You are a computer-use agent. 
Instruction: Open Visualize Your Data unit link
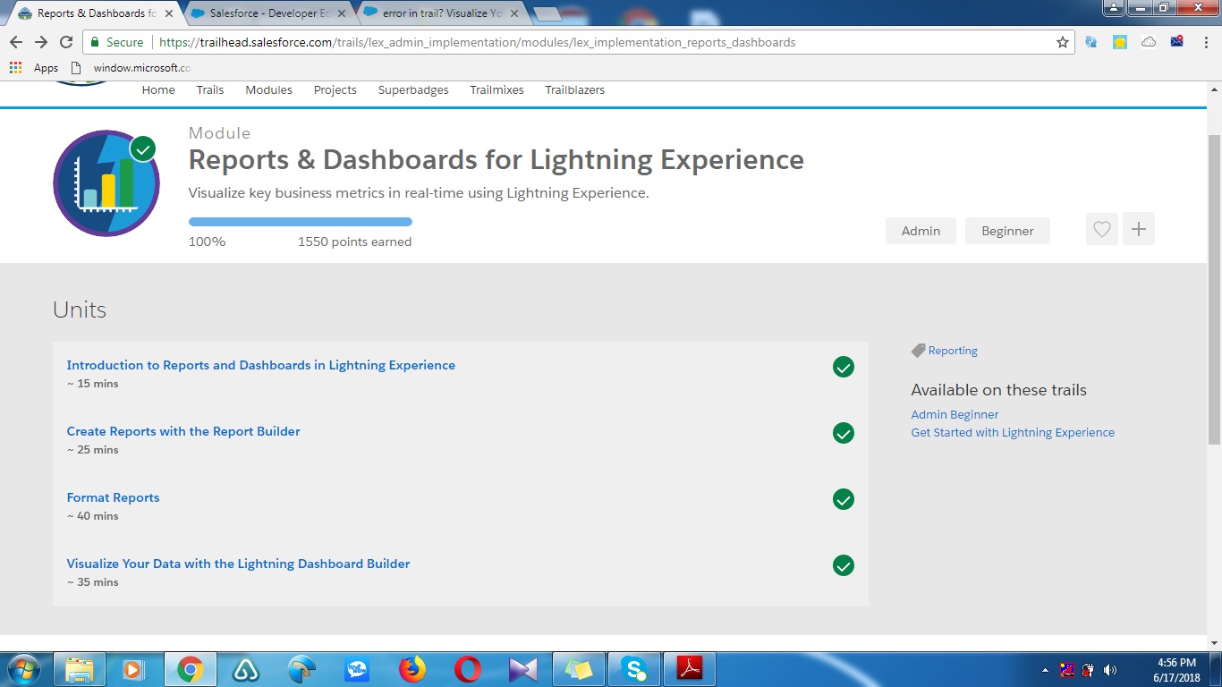click(x=238, y=564)
